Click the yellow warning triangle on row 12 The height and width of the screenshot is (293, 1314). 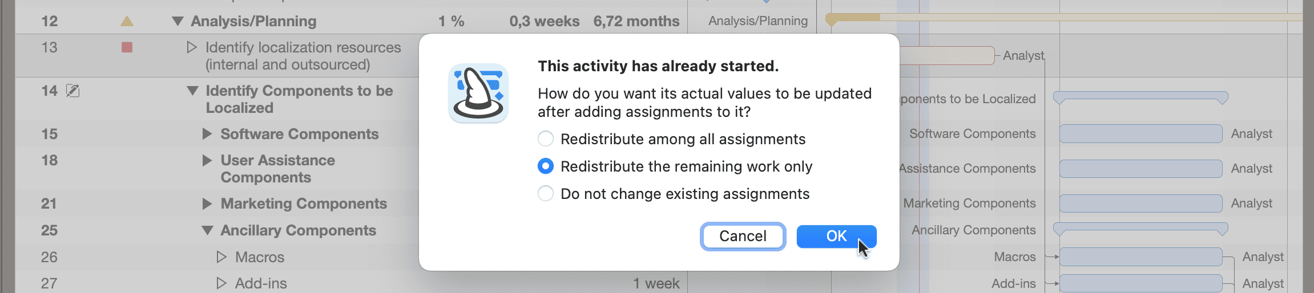(127, 22)
